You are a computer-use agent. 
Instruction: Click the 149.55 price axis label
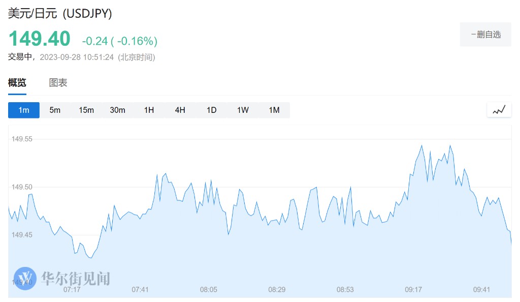click(21, 139)
